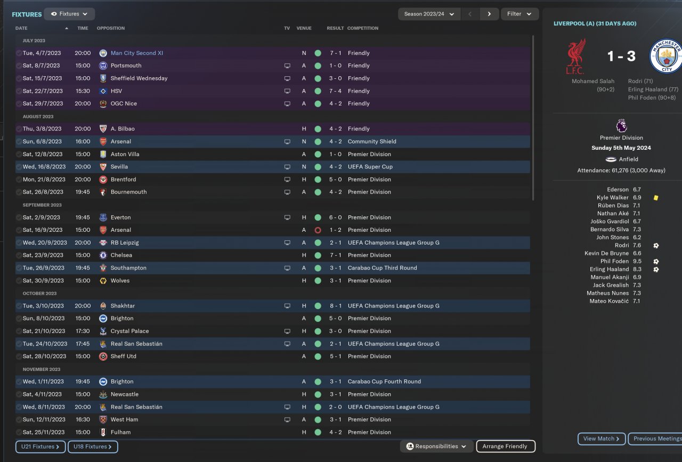The width and height of the screenshot is (682, 462).
Task: Click the red loss indicator for Arsenal
Action: coord(318,230)
